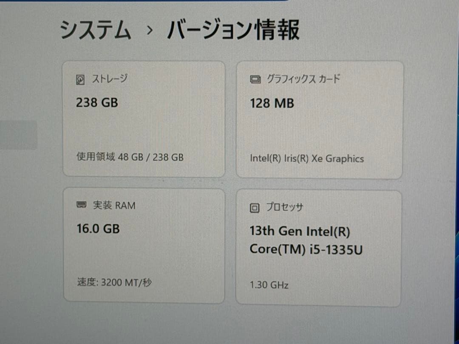
Task: Click the 238 GB storage value
Action: 96,103
